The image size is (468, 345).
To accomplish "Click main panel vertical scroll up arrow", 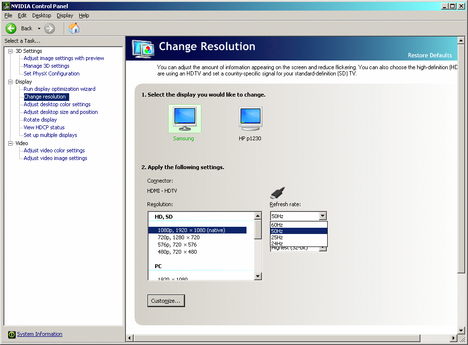I will tap(461, 40).
